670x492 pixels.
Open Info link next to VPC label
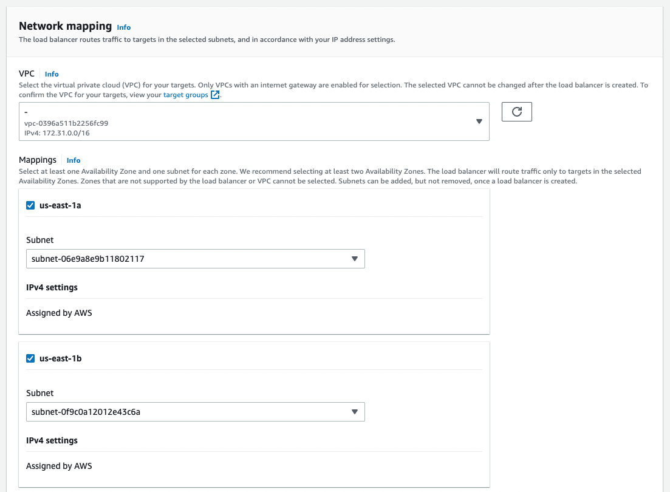click(x=52, y=74)
